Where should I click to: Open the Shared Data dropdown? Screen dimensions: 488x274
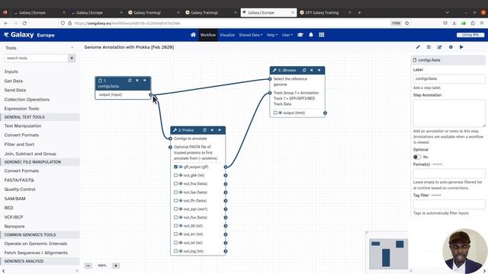(251, 35)
